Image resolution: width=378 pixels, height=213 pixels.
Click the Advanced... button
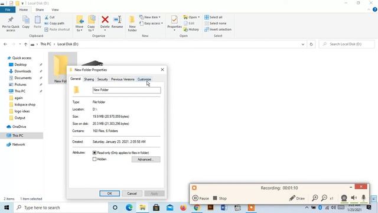146,159
